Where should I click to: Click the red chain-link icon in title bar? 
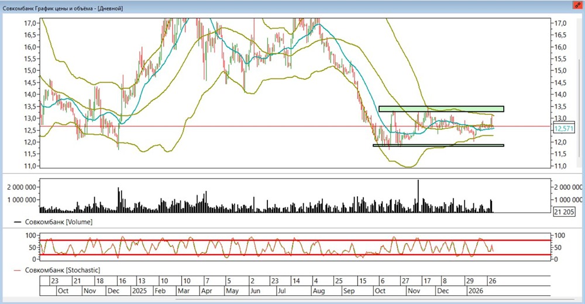tap(578, 6)
